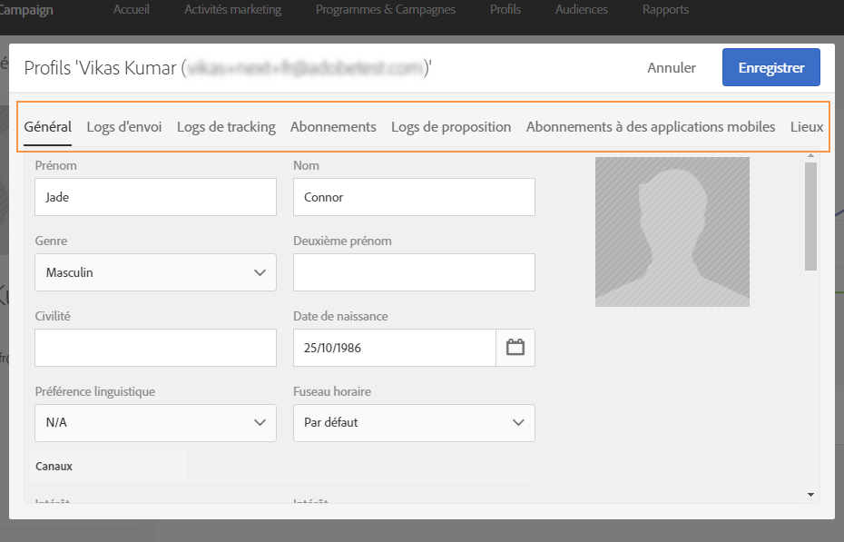Click the scroll down arrow of the form
This screenshot has width=844, height=542.
click(810, 494)
